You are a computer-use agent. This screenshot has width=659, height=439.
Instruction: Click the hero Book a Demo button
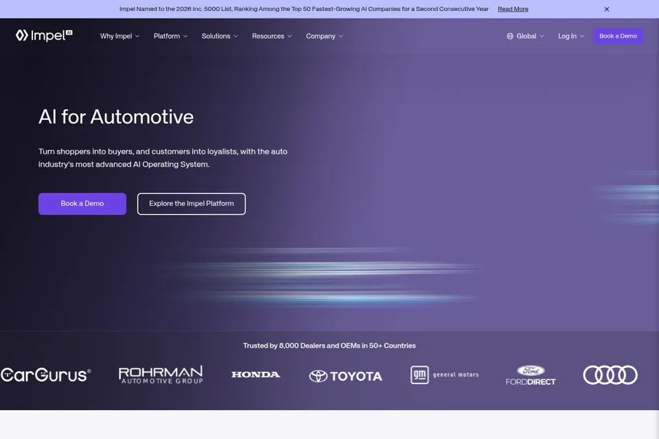(82, 204)
